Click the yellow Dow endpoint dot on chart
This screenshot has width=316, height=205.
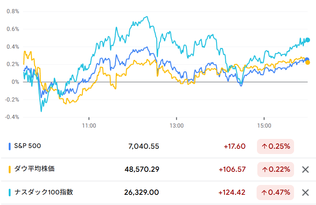(308, 63)
